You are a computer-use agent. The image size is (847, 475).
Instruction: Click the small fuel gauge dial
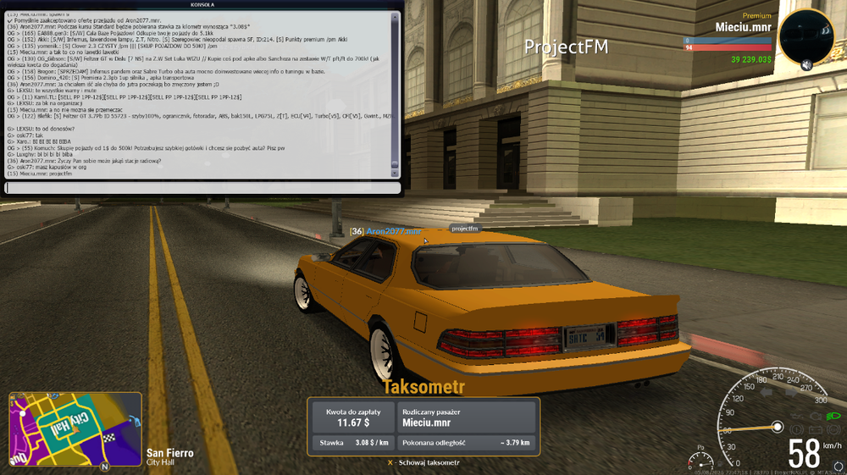pos(701,461)
